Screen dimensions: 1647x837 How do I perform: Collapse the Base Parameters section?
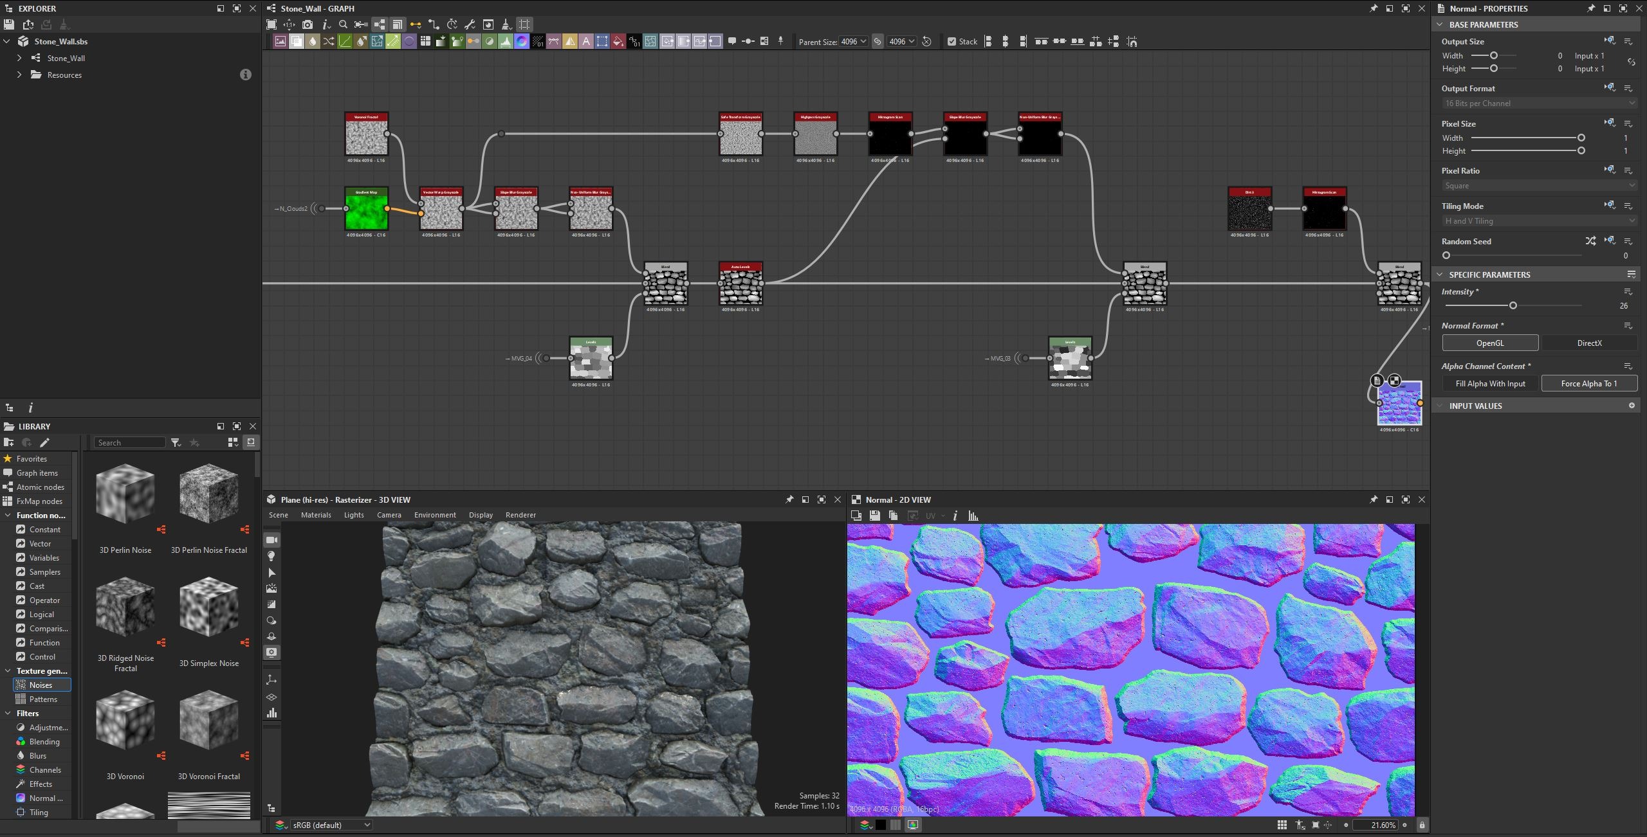tap(1440, 24)
